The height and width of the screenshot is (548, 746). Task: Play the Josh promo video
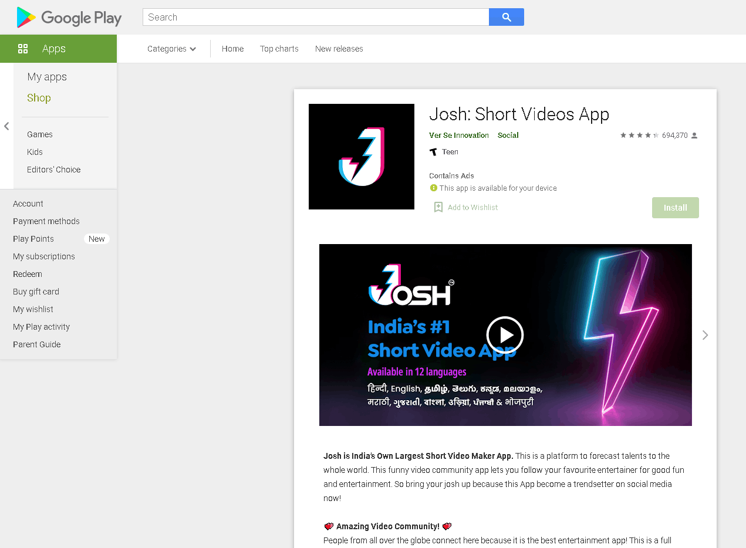505,335
